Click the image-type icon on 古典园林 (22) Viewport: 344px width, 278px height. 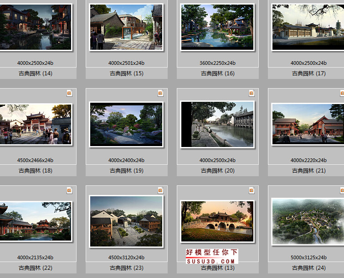(x=69, y=190)
